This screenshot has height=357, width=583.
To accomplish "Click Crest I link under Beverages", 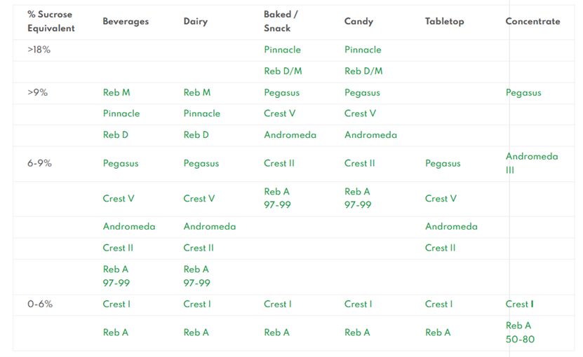I will [x=116, y=304].
